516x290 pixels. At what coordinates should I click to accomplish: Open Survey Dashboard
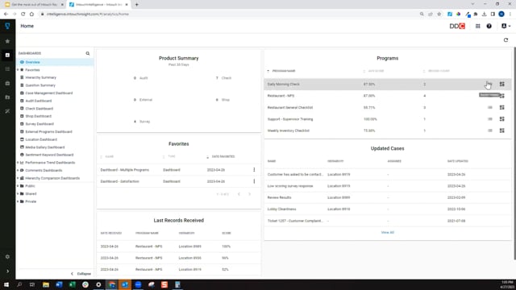(40, 124)
